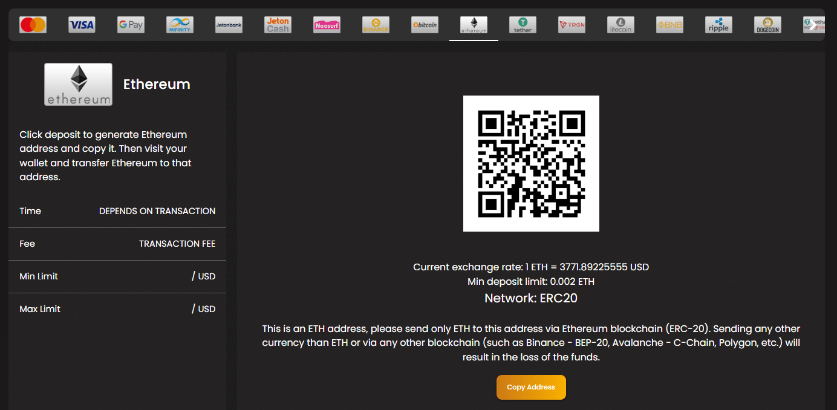The width and height of the screenshot is (837, 410).
Task: Click the Ethereum logo in the left panel
Action: coord(78,84)
